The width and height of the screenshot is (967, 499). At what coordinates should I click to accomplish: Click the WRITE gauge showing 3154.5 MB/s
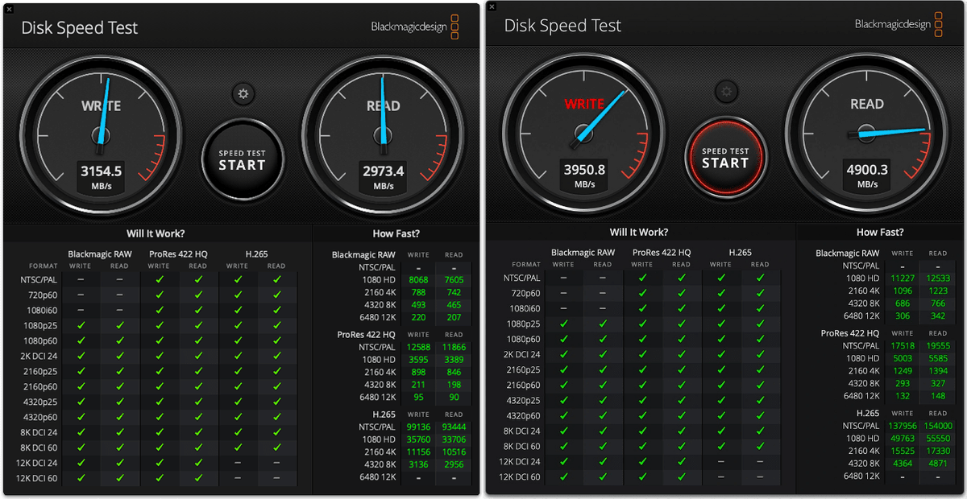(x=101, y=131)
